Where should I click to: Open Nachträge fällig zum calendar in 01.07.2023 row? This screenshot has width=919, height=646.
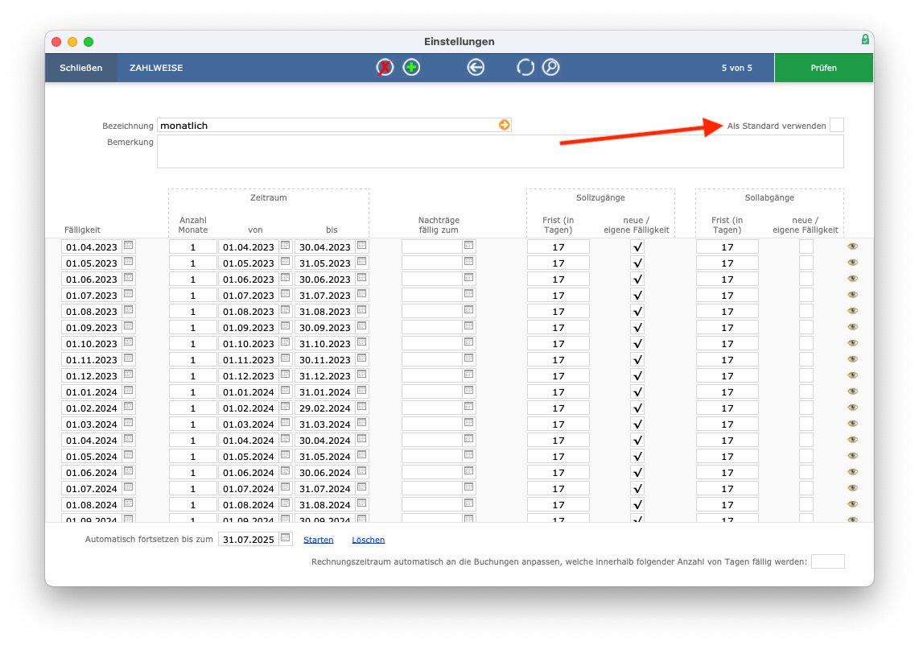click(469, 294)
